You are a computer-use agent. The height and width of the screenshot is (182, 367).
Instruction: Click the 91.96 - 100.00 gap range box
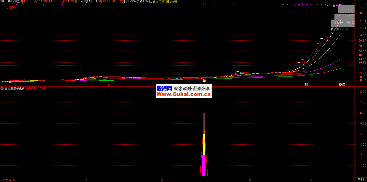343,23
